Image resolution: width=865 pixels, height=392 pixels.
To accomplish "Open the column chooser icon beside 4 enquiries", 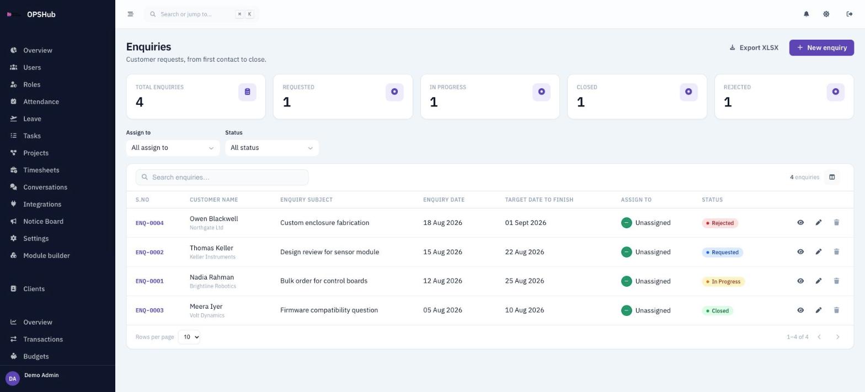I will coord(832,177).
